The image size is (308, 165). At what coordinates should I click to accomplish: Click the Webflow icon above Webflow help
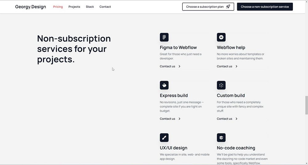pos(221,37)
